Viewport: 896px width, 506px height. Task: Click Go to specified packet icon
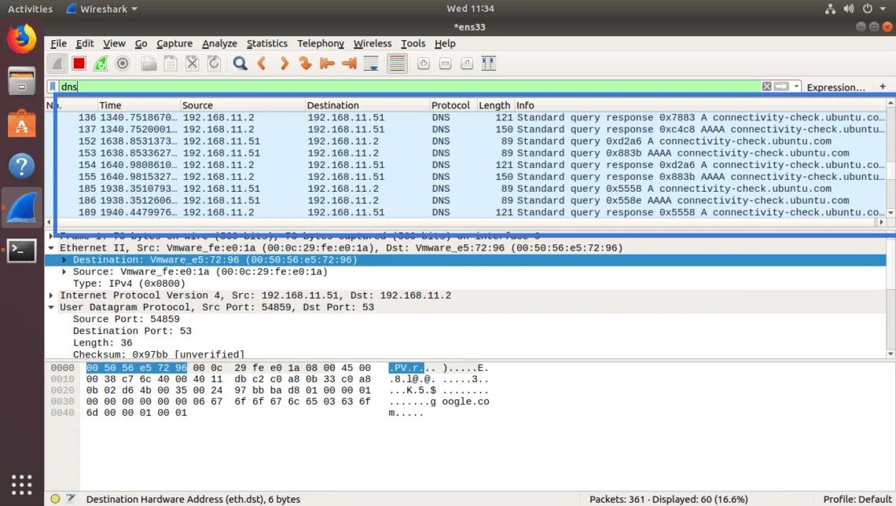pyautogui.click(x=305, y=64)
